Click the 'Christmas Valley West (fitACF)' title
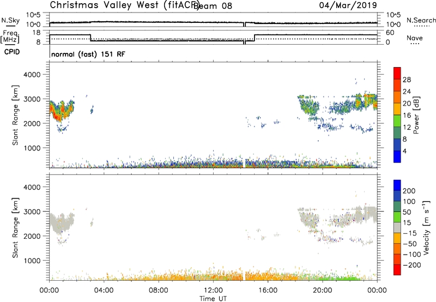 124,5
